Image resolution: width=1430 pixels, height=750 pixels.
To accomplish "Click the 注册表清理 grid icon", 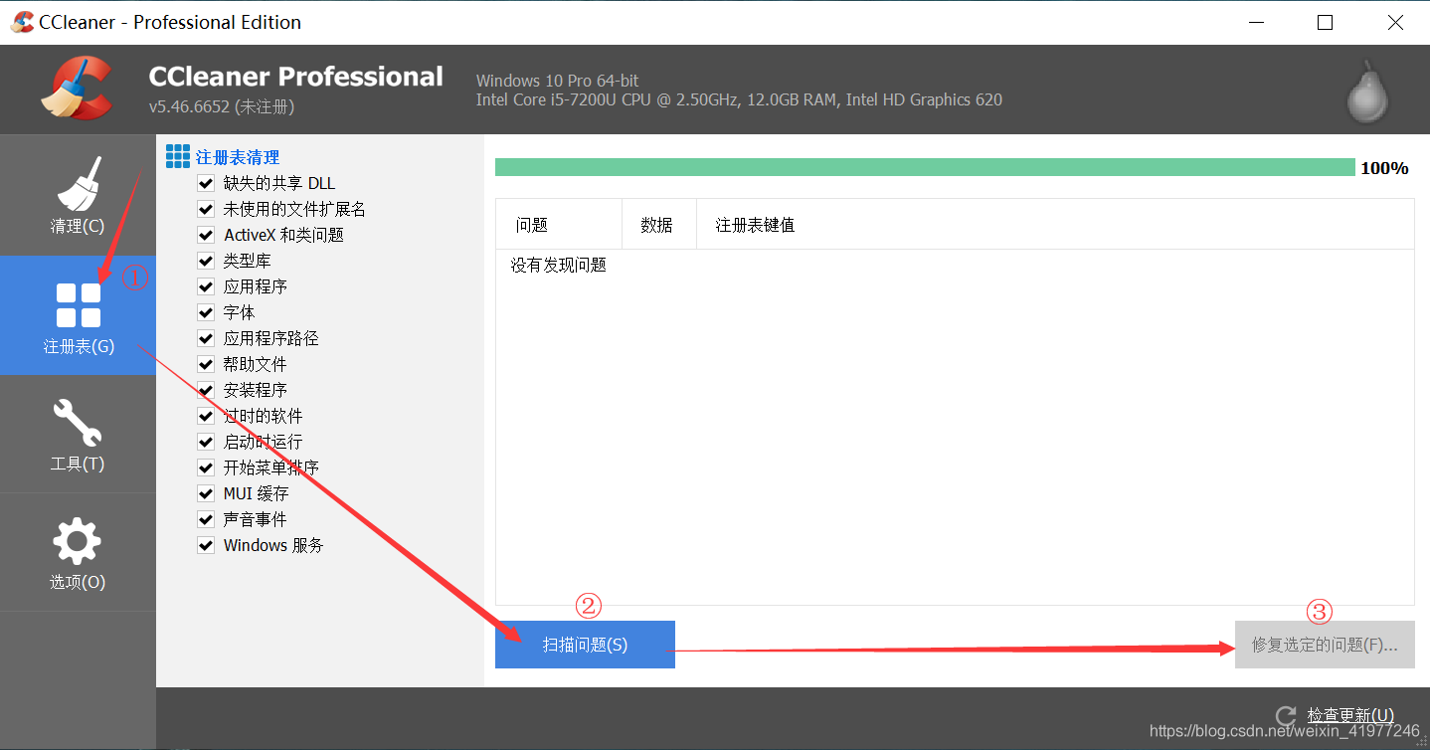I will pos(178,156).
